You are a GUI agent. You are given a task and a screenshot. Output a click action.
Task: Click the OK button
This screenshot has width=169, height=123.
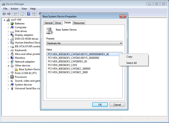tap(100, 105)
